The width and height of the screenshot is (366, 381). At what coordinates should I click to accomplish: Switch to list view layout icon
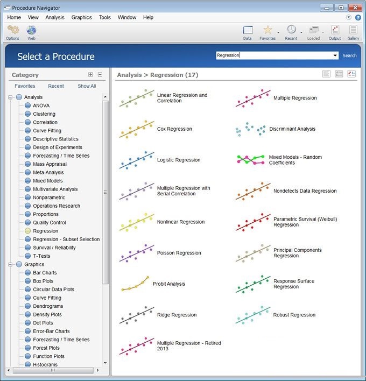click(326, 74)
